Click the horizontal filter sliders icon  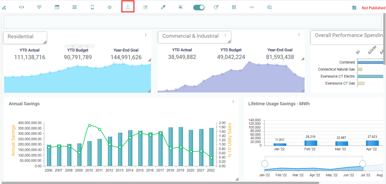(75, 7)
